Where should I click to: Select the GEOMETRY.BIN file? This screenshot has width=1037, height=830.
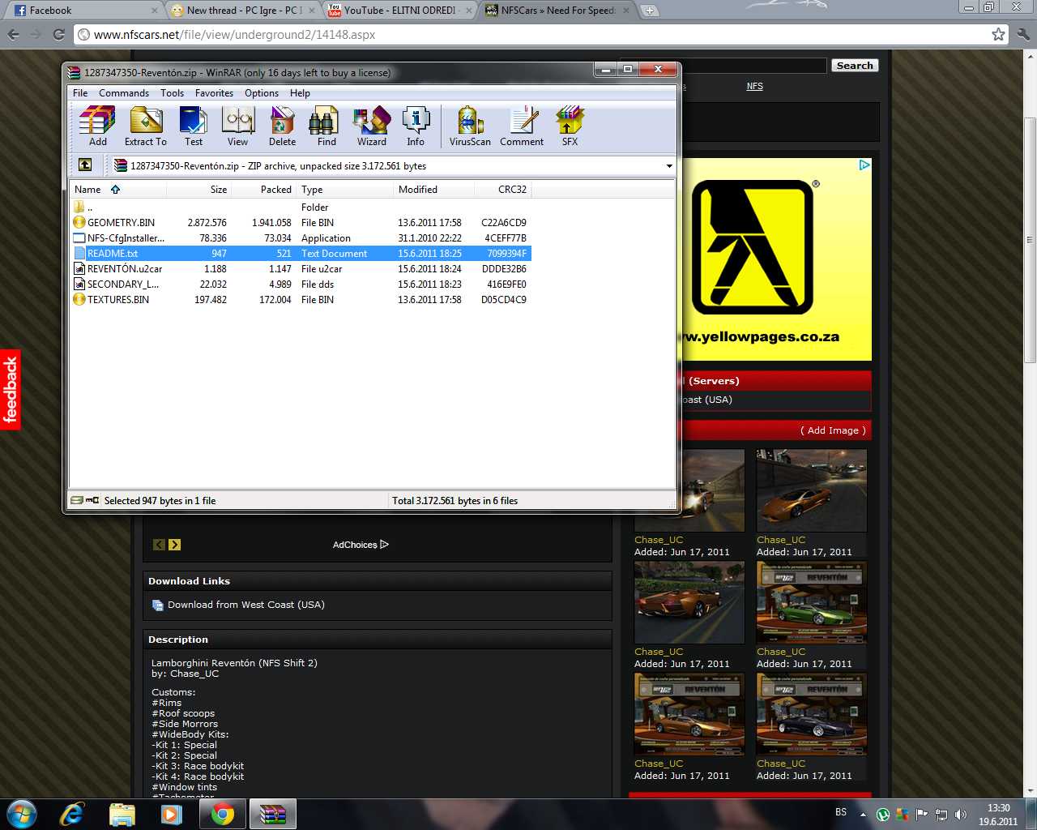pyautogui.click(x=300, y=222)
